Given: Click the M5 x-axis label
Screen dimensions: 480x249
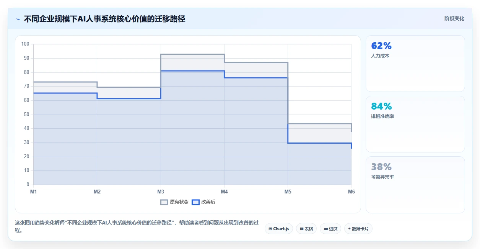Looking at the screenshot, I should pyautogui.click(x=288, y=192).
